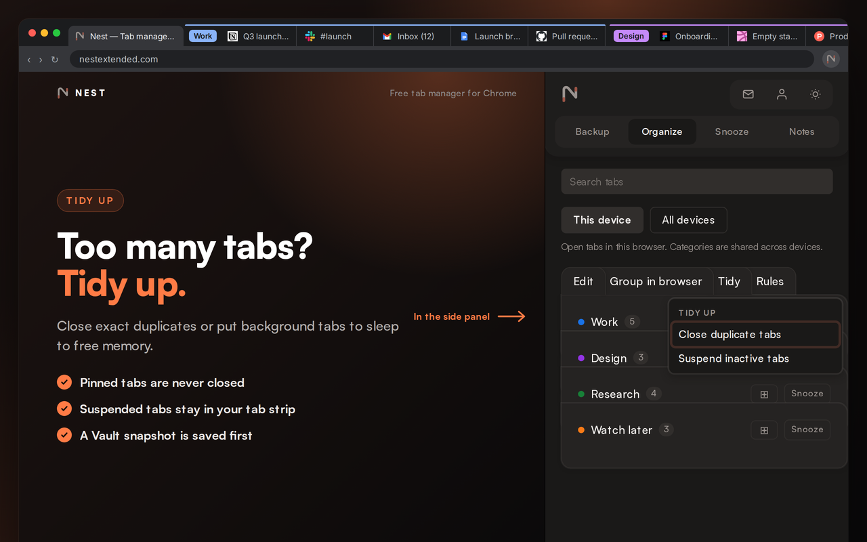Go back using the browser back arrow
The image size is (867, 542).
pyautogui.click(x=29, y=60)
